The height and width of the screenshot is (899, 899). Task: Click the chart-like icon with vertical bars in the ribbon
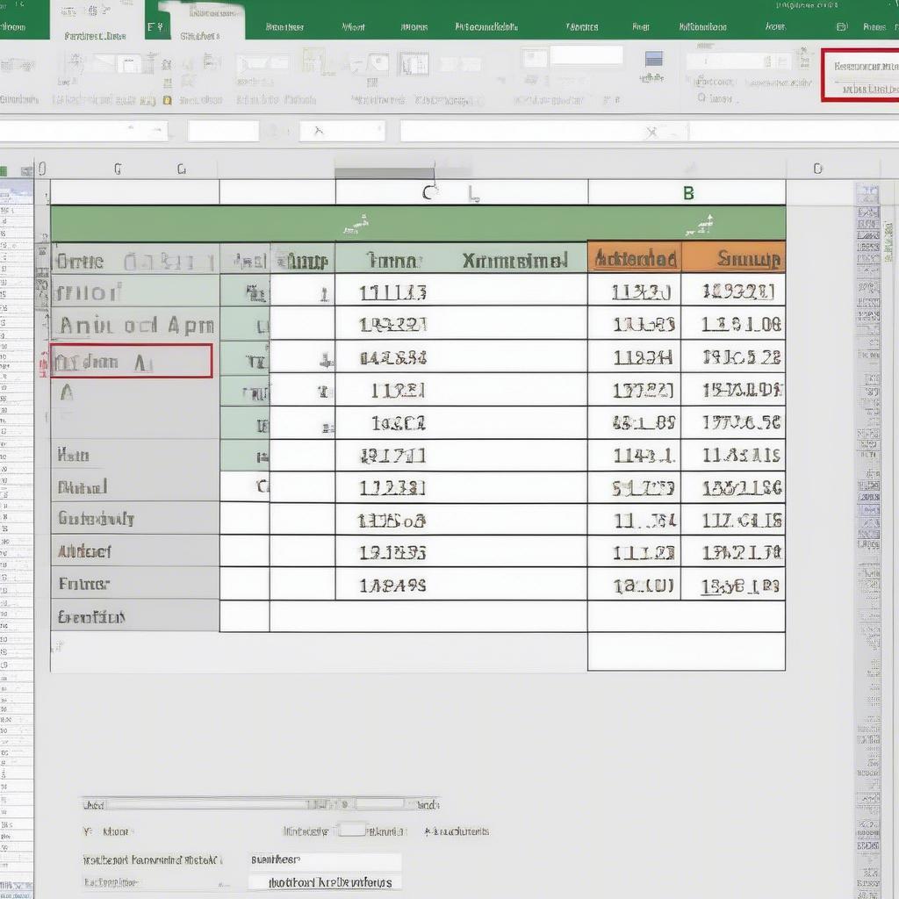tap(414, 63)
